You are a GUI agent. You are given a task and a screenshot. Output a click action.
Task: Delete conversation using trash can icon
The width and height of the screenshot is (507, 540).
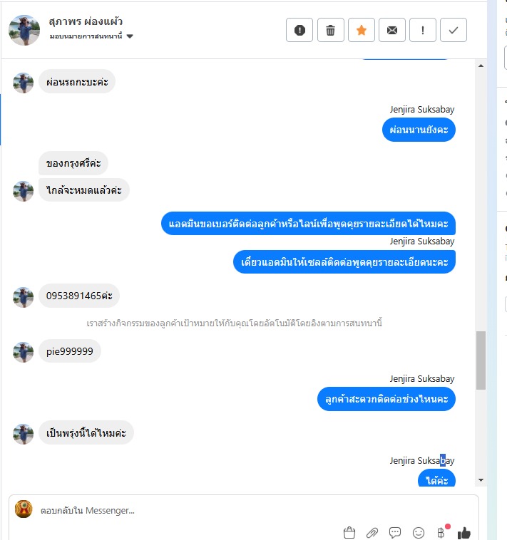point(330,30)
